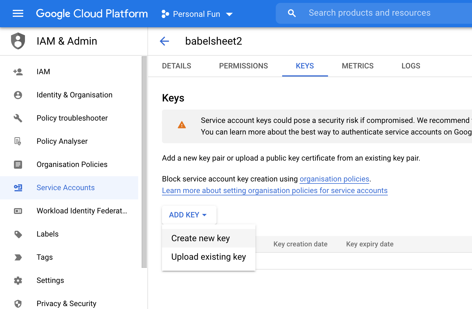Image resolution: width=472 pixels, height=309 pixels.
Task: Choose Create new key from menu
Action: coord(201,238)
